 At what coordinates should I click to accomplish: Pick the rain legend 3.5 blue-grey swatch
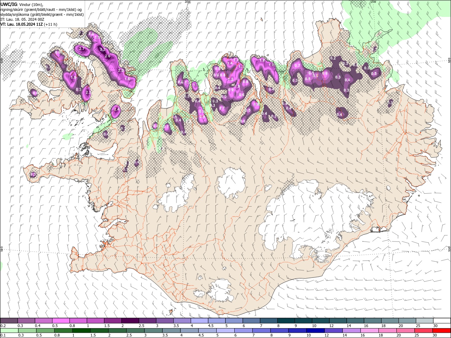pyautogui.click(x=171, y=331)
